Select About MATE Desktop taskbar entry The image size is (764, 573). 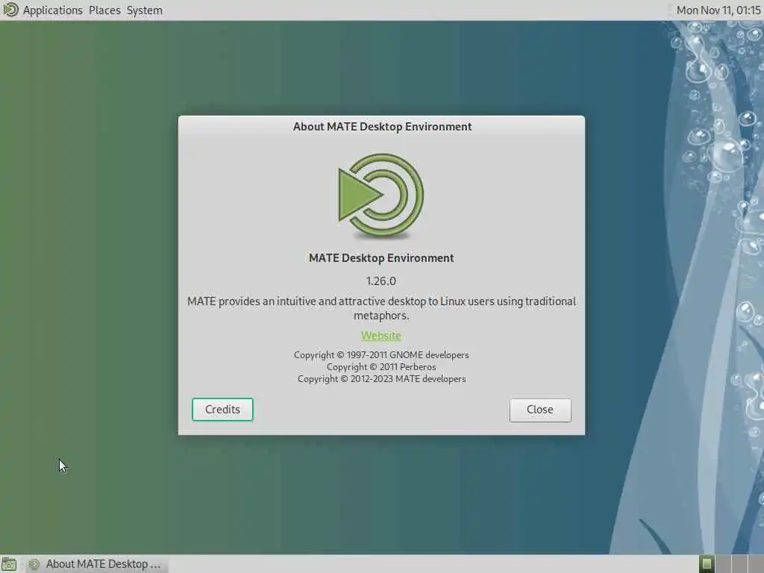[x=95, y=564]
